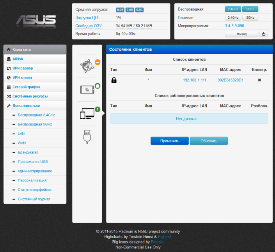The image size is (275, 252).
Task: Open the Freepik footer link
Action: (157, 242)
